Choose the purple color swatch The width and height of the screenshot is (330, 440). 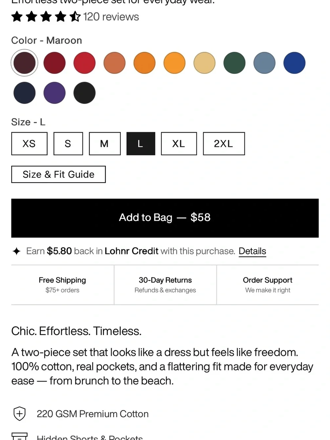[54, 93]
